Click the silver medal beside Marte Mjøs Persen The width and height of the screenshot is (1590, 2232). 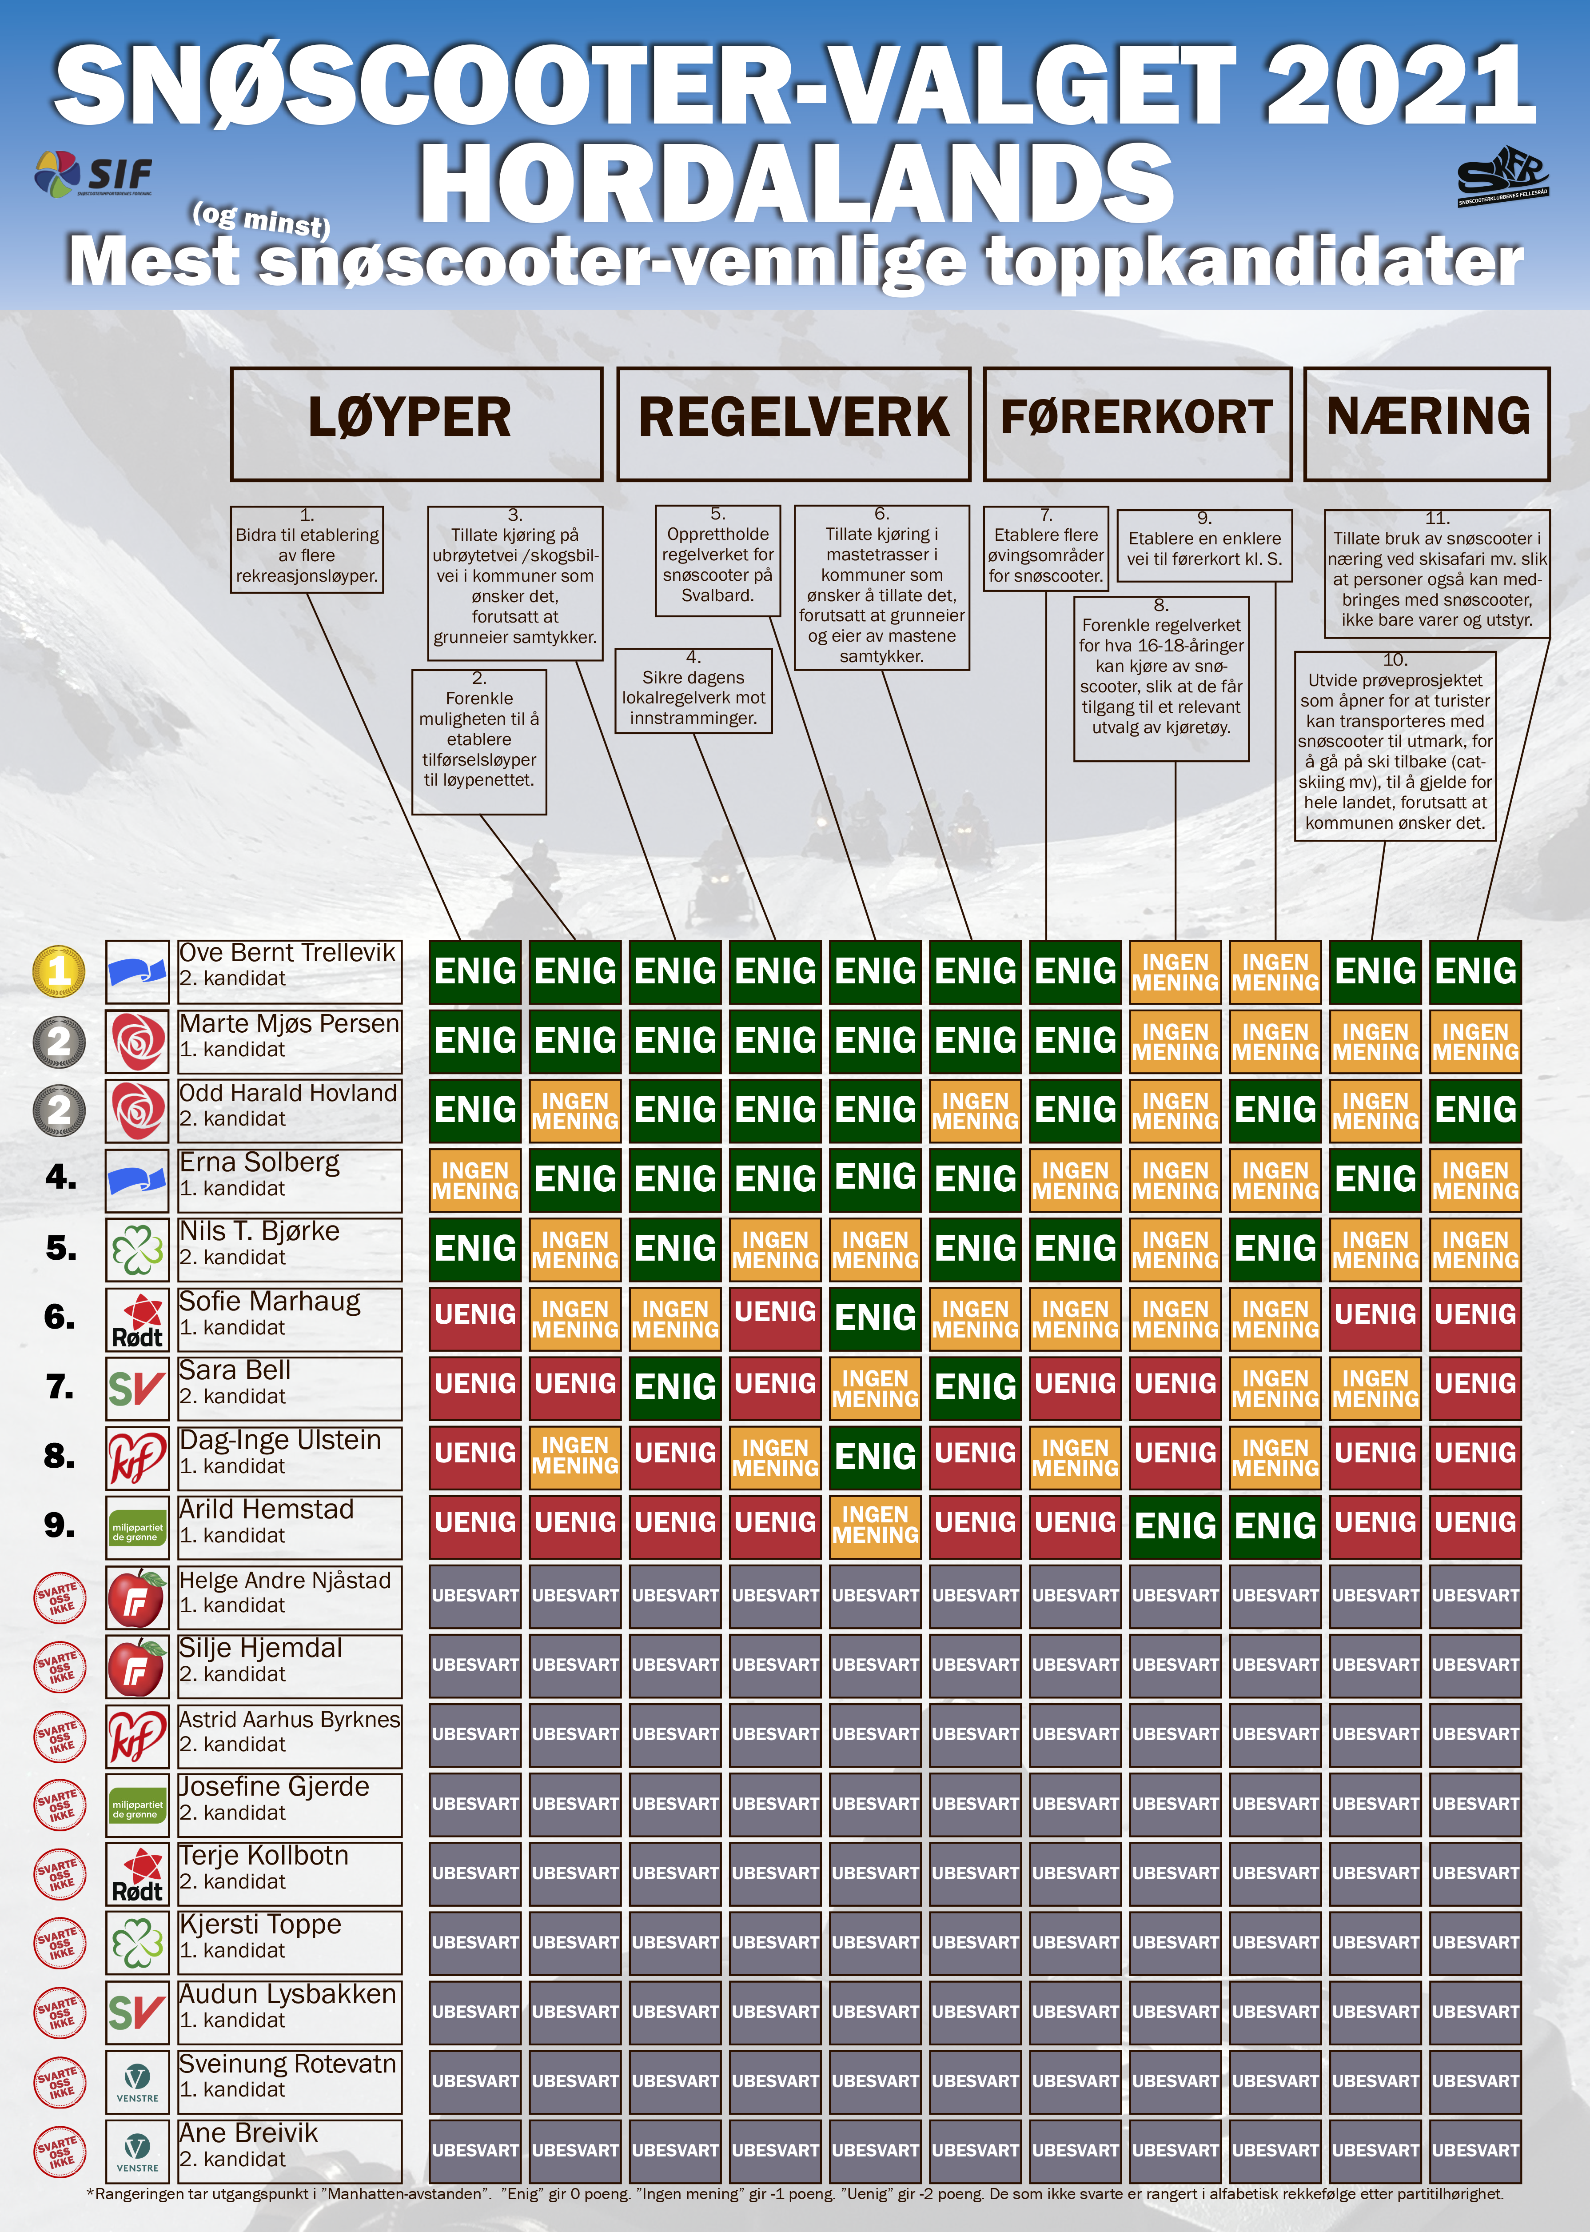(60, 1041)
